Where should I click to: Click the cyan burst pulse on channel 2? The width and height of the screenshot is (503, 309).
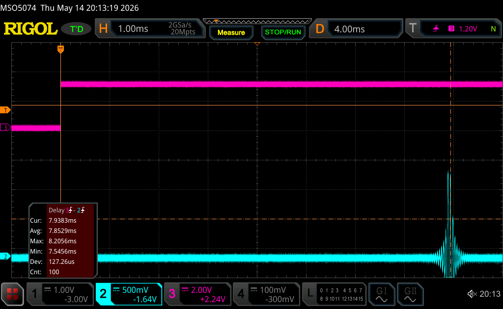click(x=449, y=224)
